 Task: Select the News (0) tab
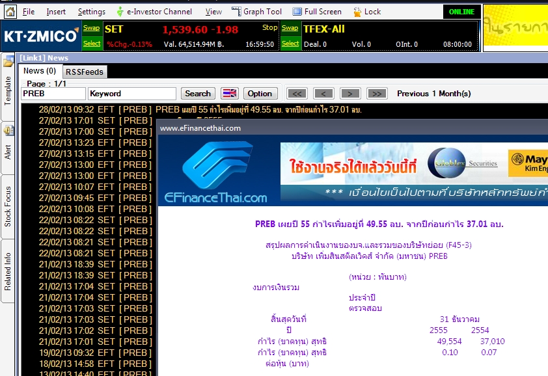coord(40,71)
